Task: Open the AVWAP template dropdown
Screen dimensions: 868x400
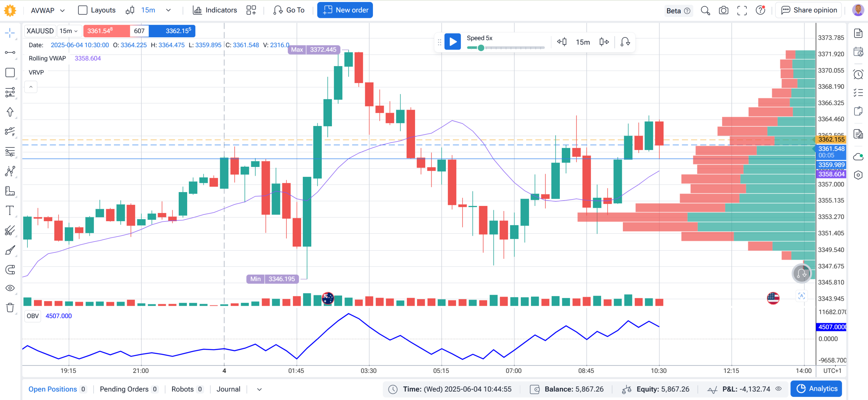Action: point(47,10)
